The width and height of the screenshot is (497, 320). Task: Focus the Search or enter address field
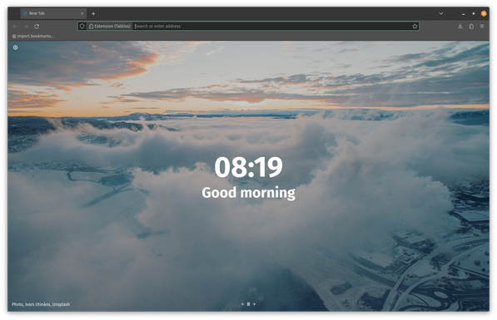click(x=272, y=27)
